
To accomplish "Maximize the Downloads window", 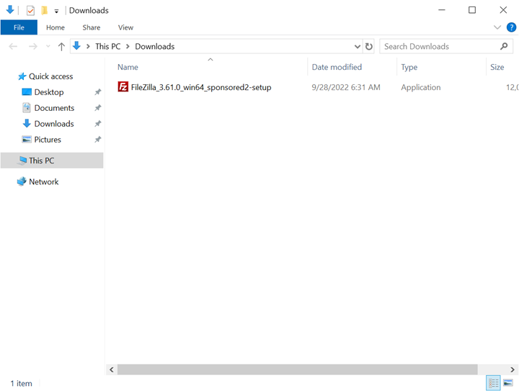I will click(472, 10).
